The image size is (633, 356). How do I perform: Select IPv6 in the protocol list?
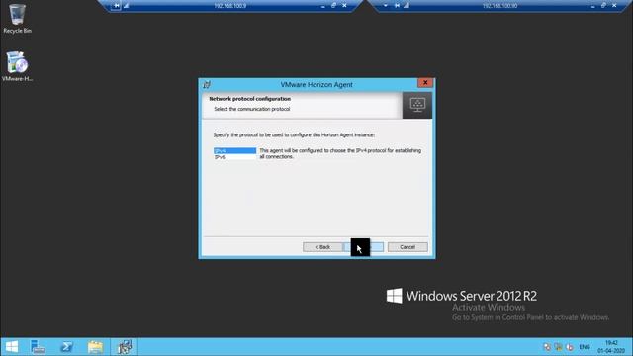point(234,157)
